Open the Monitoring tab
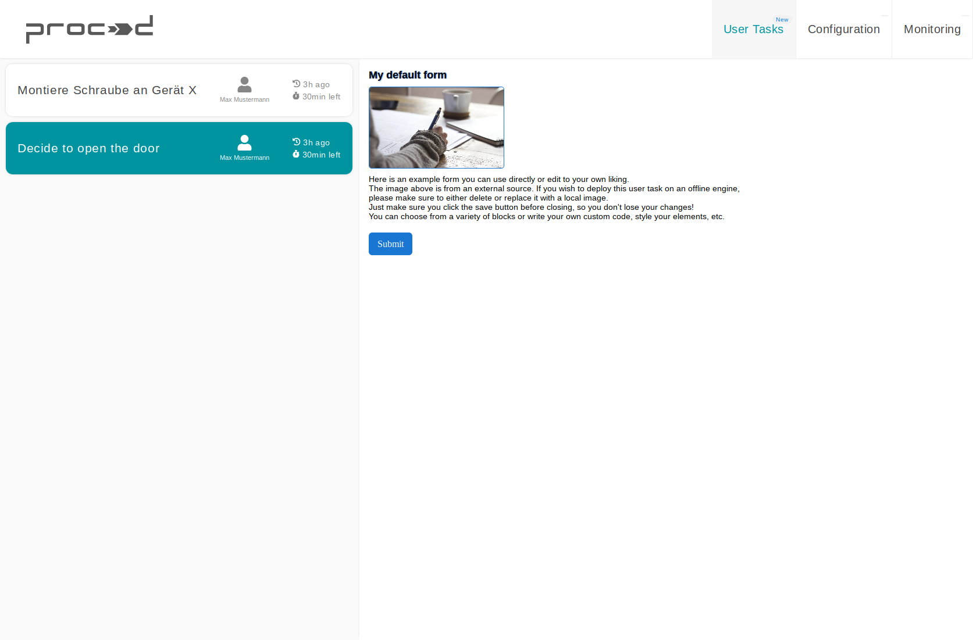 click(x=932, y=29)
